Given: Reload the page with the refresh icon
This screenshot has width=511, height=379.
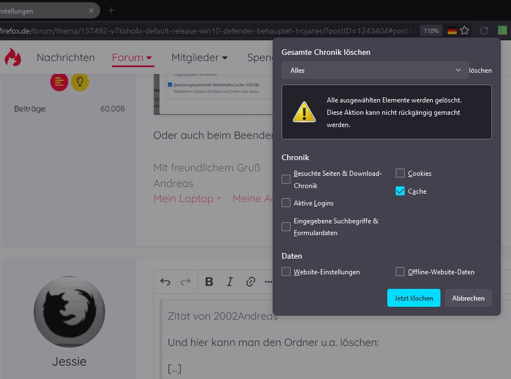Looking at the screenshot, I should point(484,31).
